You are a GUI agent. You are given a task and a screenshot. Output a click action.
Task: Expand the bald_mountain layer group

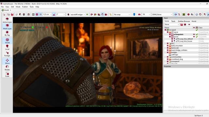point(168,45)
